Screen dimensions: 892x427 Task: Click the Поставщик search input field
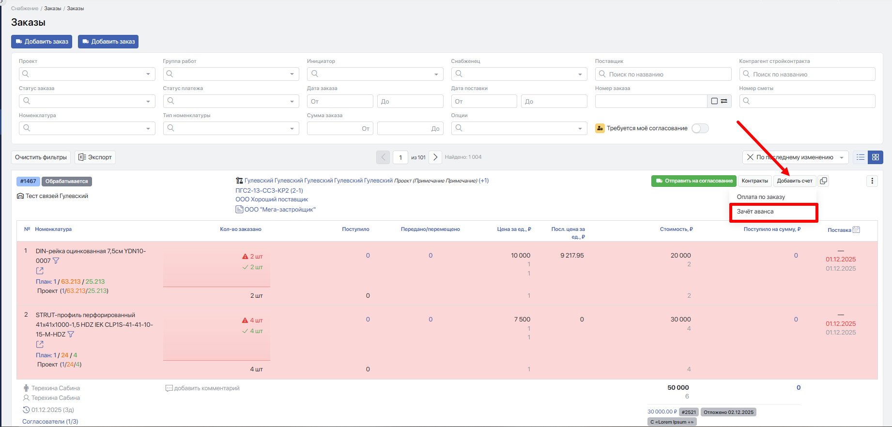tap(663, 74)
